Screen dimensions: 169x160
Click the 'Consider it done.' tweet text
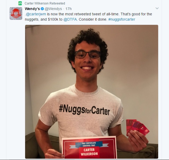pos(93,19)
